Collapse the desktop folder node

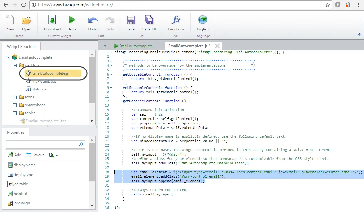(x=15, y=65)
